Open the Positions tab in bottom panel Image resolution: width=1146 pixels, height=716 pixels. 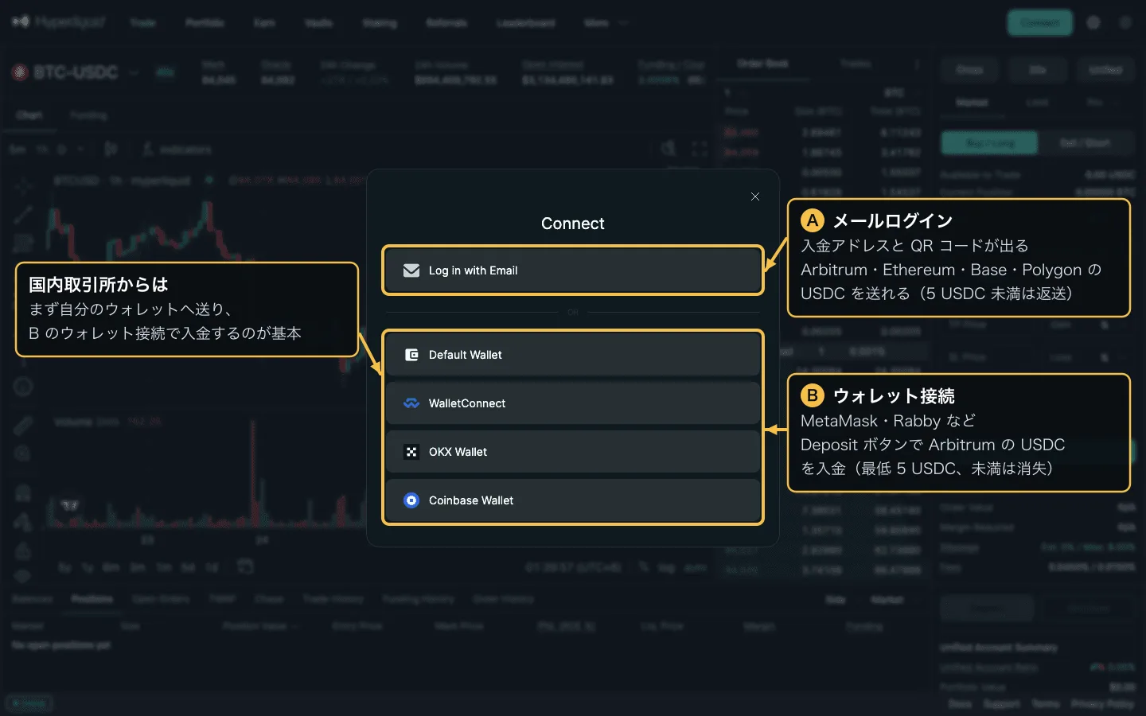pos(92,599)
